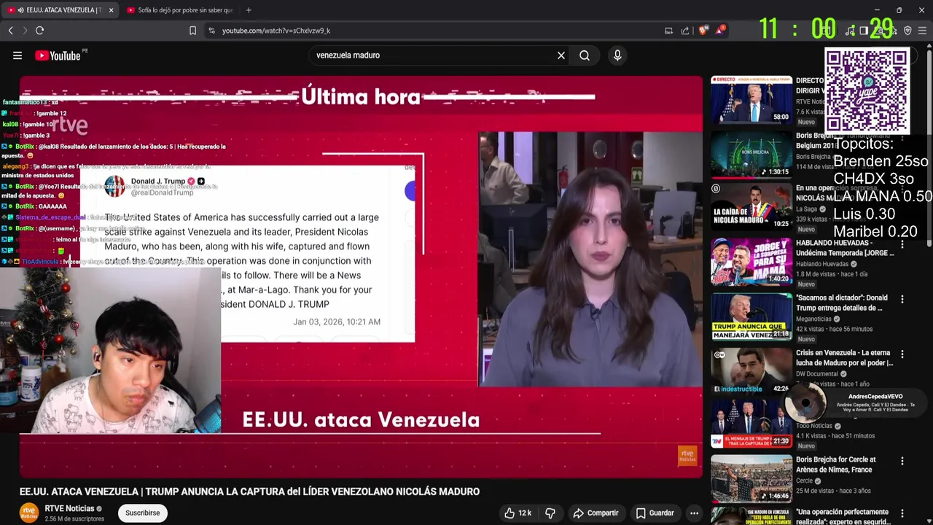The image size is (933, 525).
Task: Open options menu for Sacamos al dictador video
Action: 902,299
